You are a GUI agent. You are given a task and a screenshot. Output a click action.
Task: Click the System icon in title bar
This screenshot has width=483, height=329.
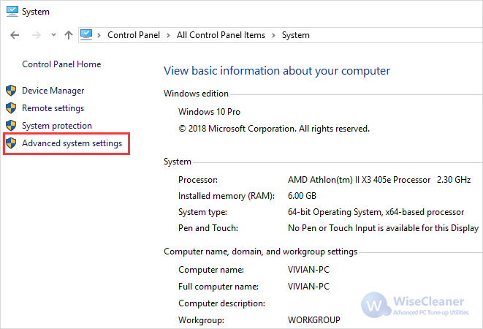[12, 12]
